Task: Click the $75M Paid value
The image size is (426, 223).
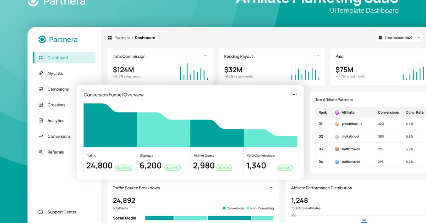Action: 344,70
